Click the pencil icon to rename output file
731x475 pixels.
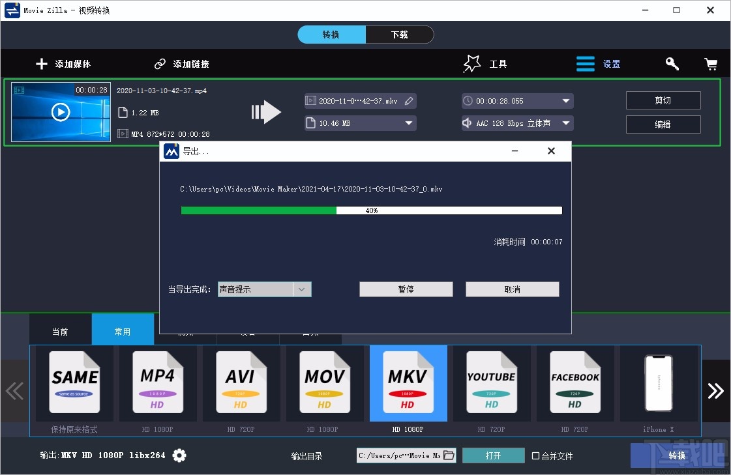coord(409,100)
